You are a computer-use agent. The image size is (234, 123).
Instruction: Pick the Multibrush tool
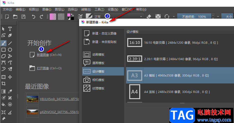10,69
